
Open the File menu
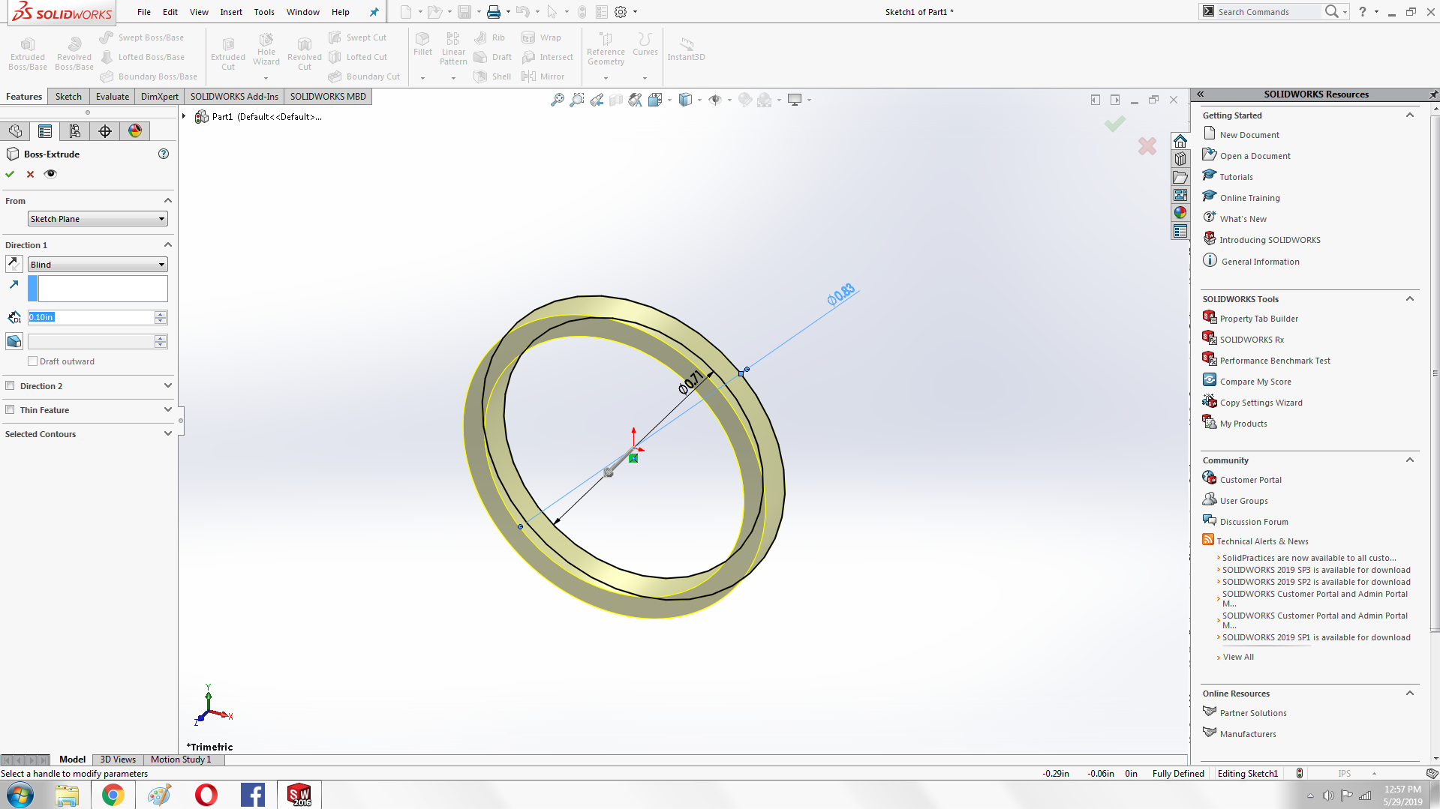(x=144, y=12)
